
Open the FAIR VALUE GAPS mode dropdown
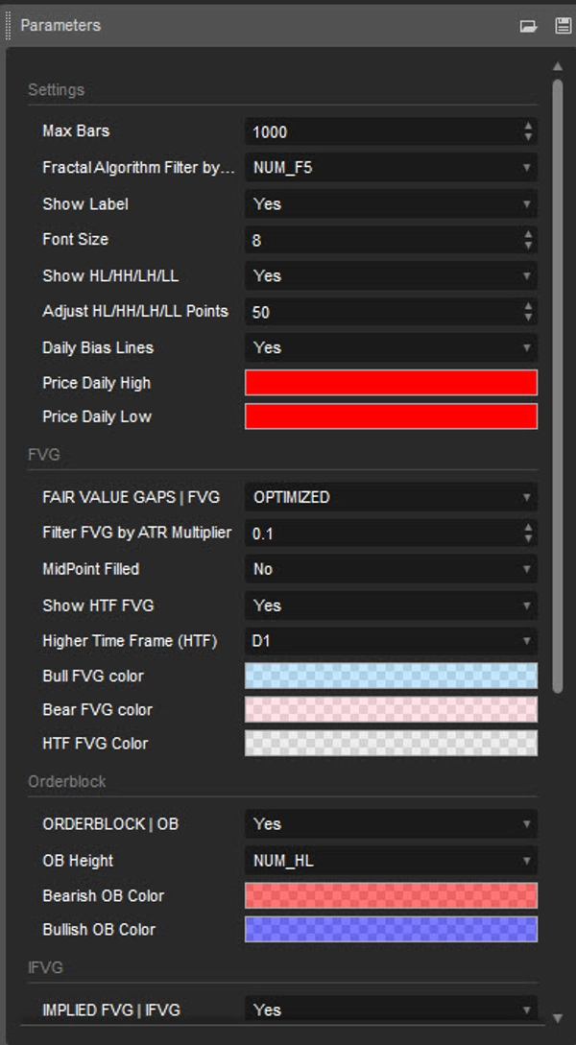click(x=389, y=497)
